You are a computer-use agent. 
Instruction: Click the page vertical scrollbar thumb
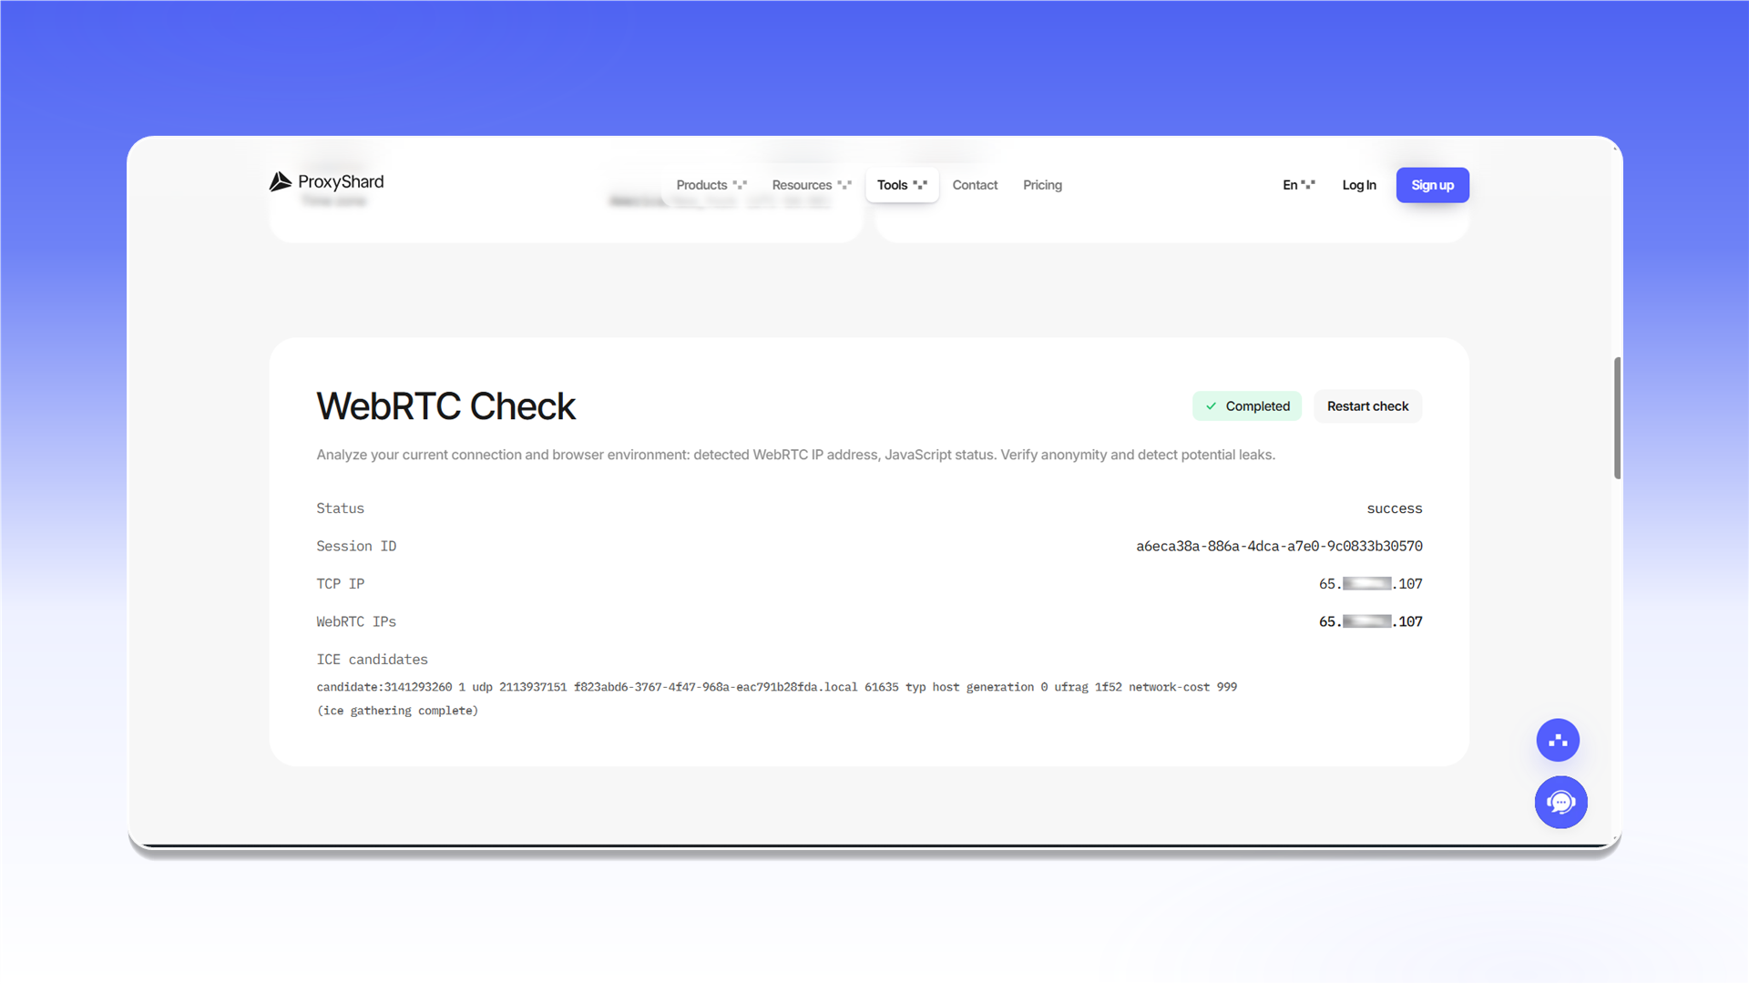(x=1617, y=418)
